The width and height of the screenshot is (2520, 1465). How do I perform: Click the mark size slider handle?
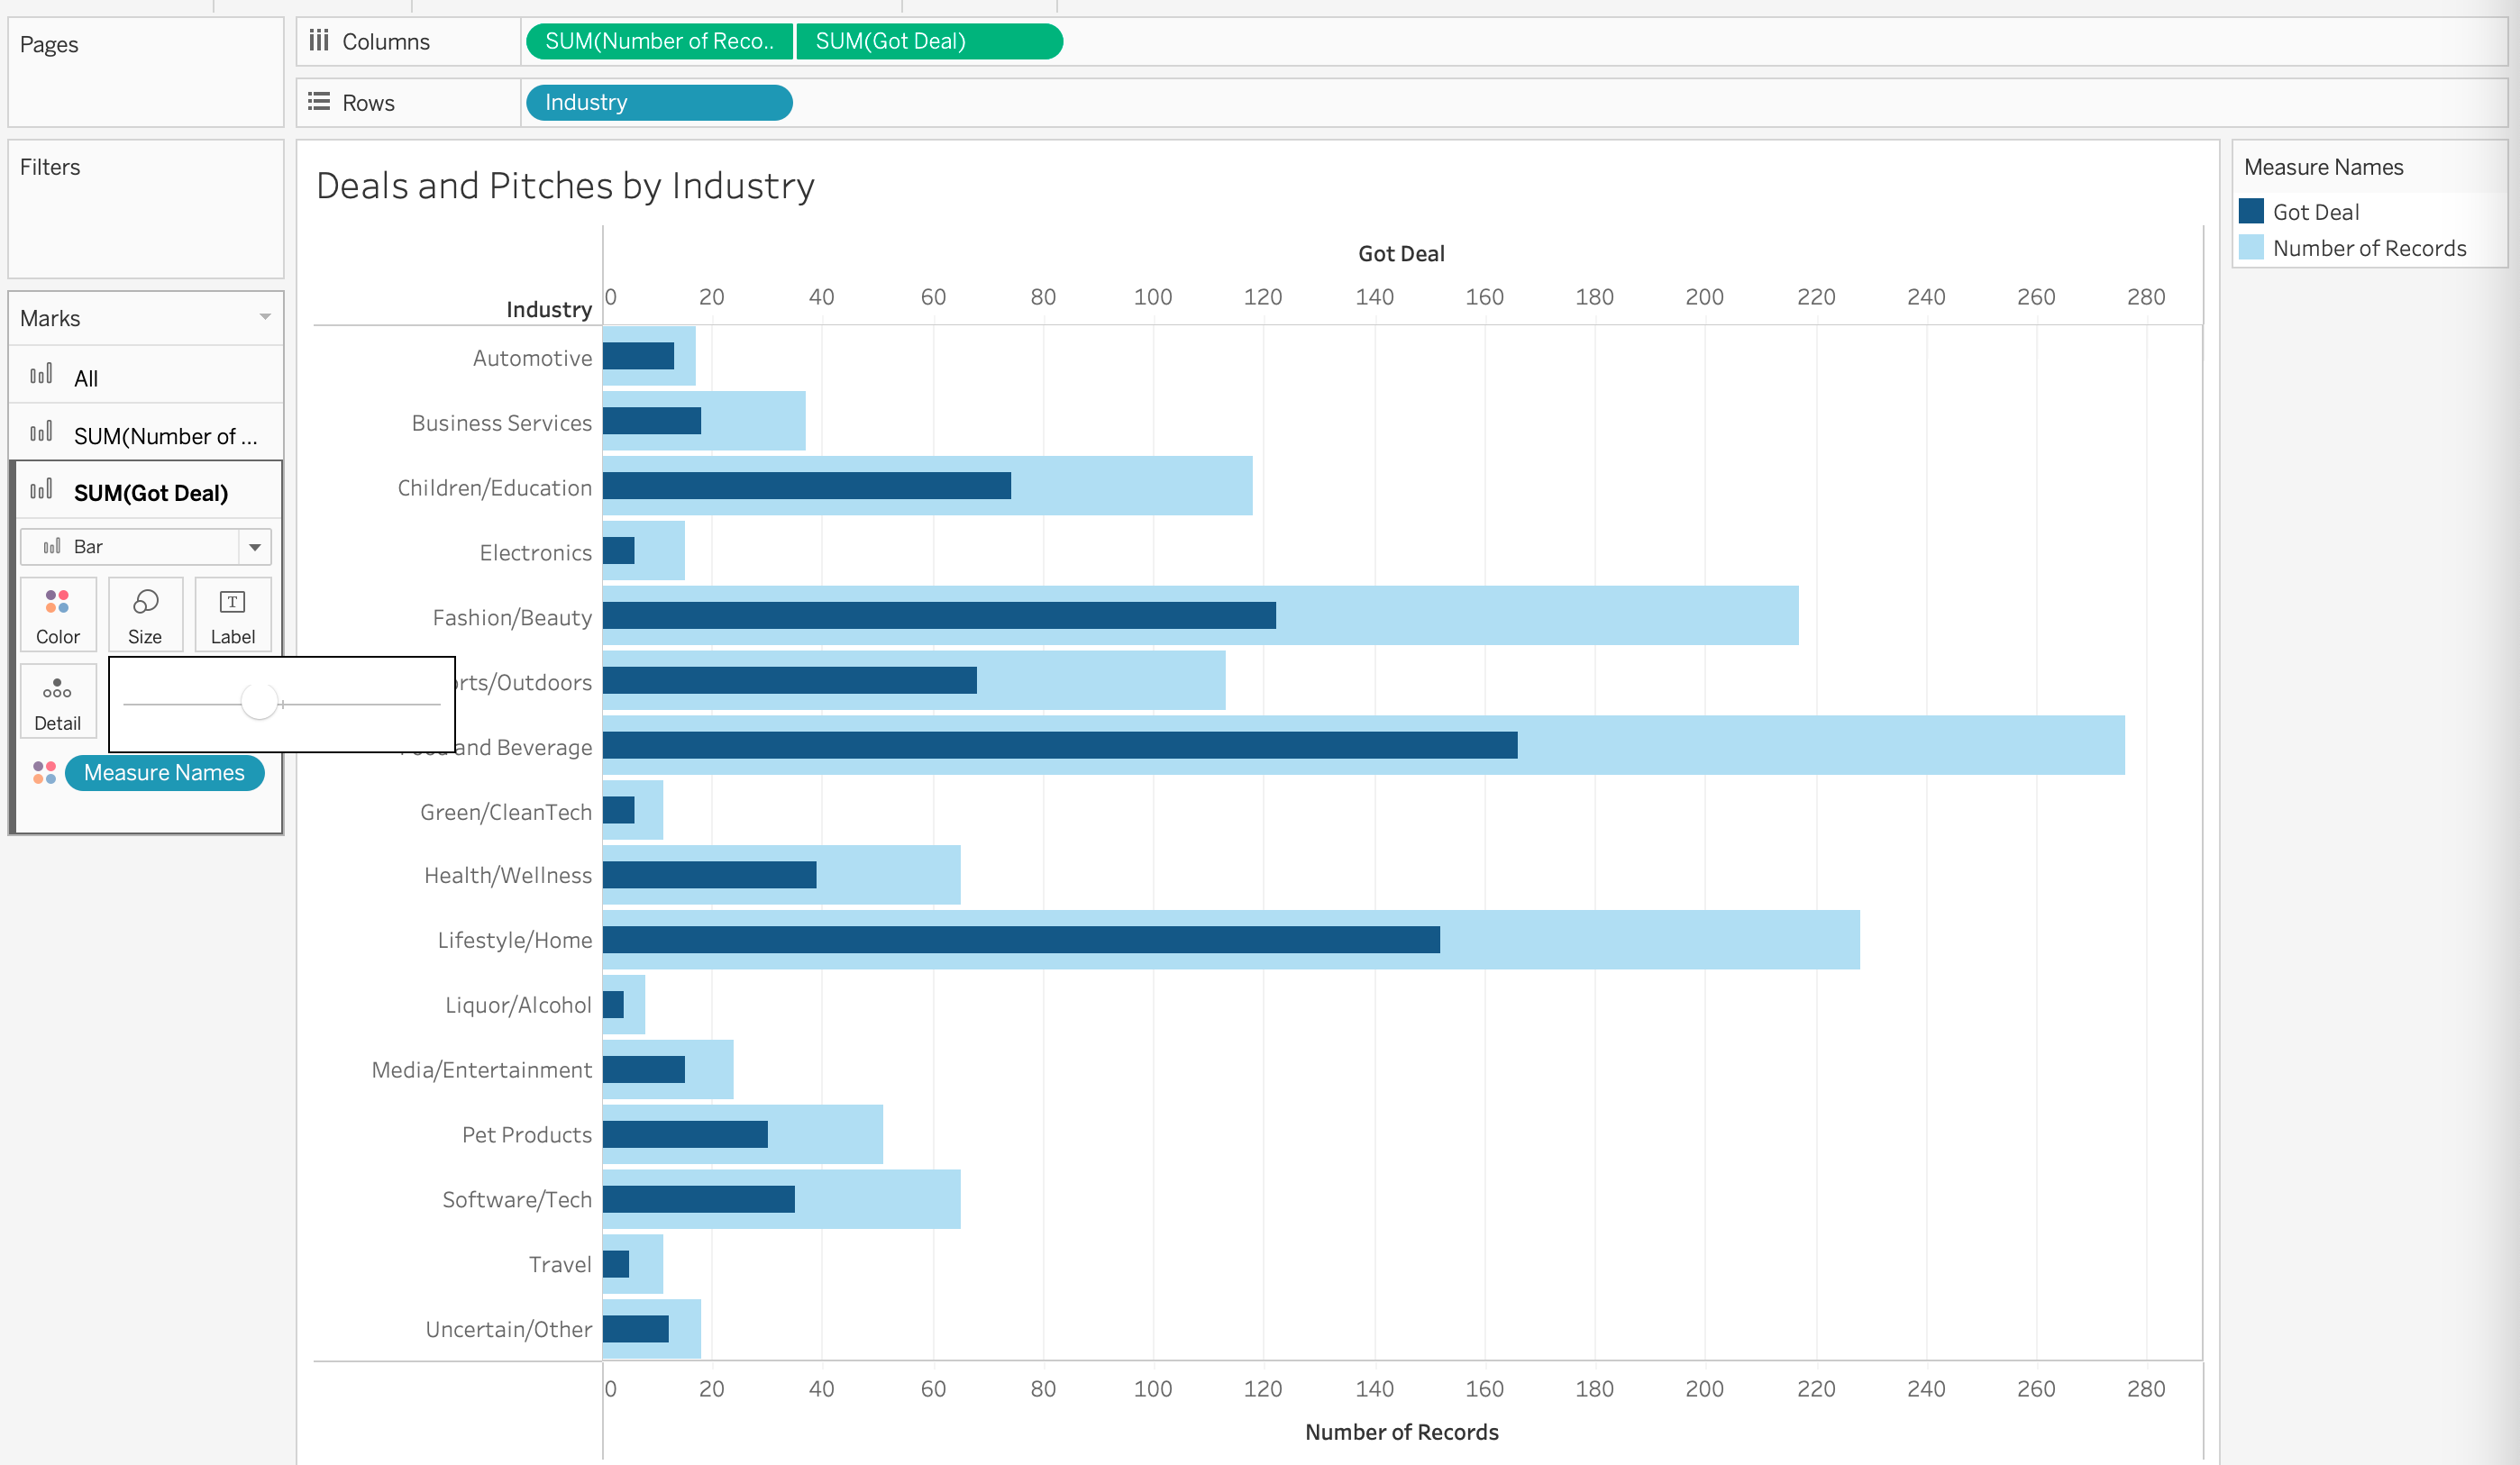tap(259, 702)
